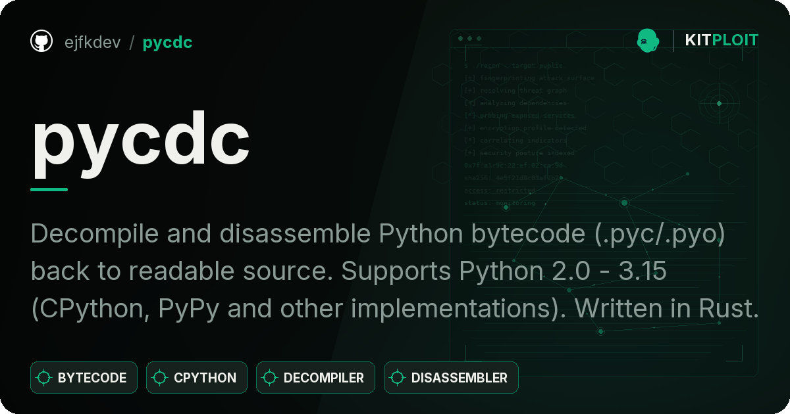
Task: Click the DECOMPILER tag
Action: [x=315, y=378]
